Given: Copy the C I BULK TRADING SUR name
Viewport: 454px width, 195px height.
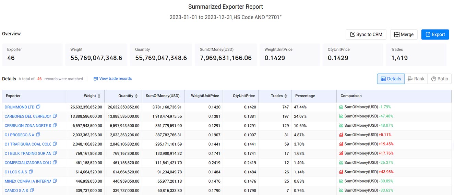Looking at the screenshot, I should 55,153.
